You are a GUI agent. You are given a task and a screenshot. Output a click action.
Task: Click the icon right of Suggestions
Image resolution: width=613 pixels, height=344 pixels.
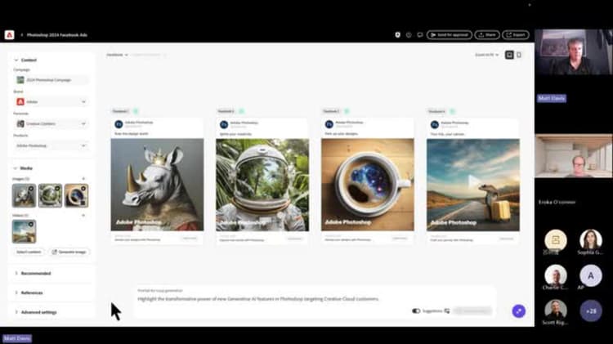point(447,311)
